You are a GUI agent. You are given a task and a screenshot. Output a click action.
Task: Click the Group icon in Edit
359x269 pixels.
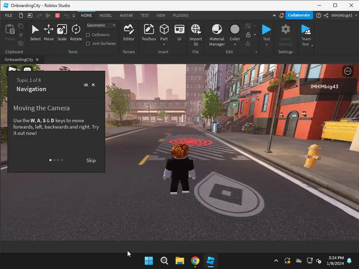(x=248, y=26)
